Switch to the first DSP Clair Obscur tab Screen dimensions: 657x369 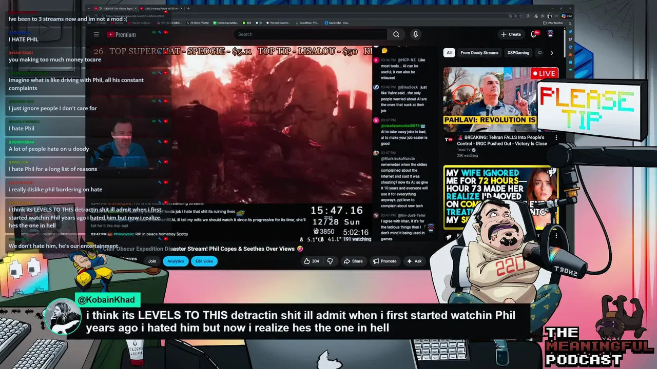click(117, 8)
